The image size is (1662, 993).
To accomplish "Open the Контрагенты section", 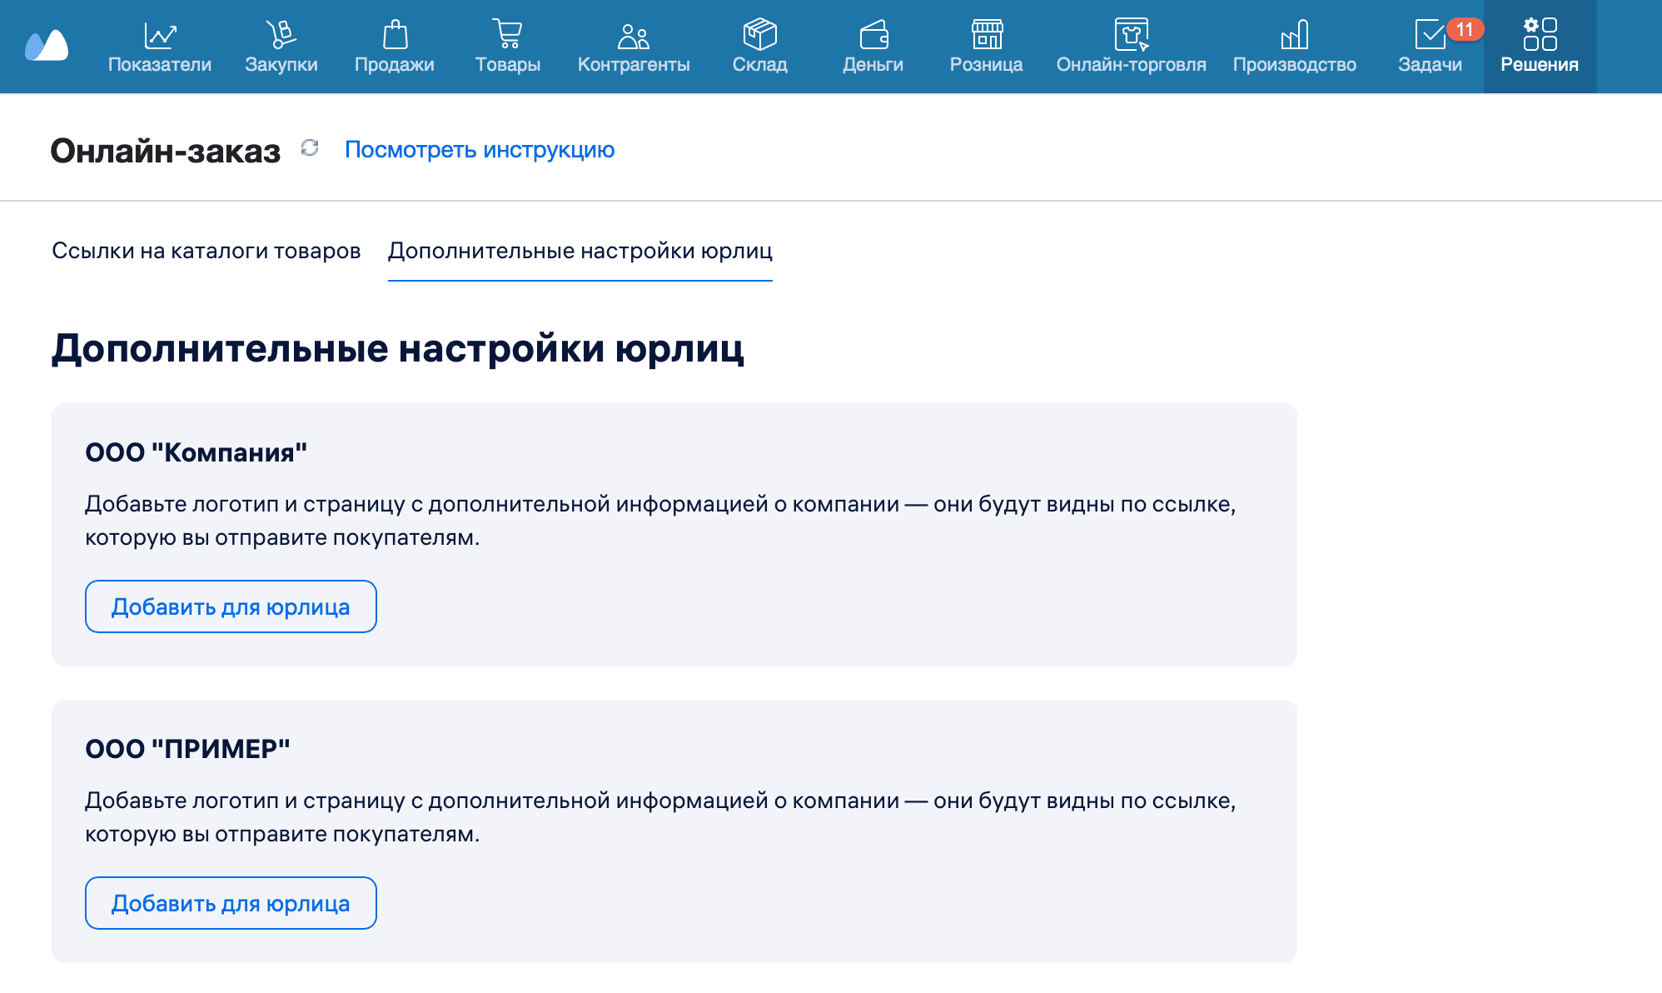I will 634,46.
